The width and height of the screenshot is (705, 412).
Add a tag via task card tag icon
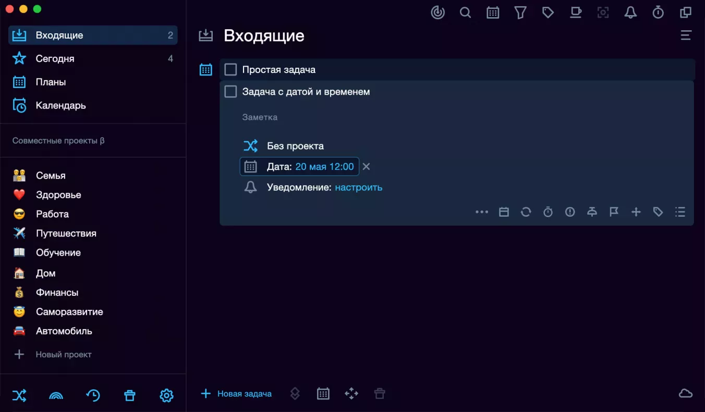[658, 212]
